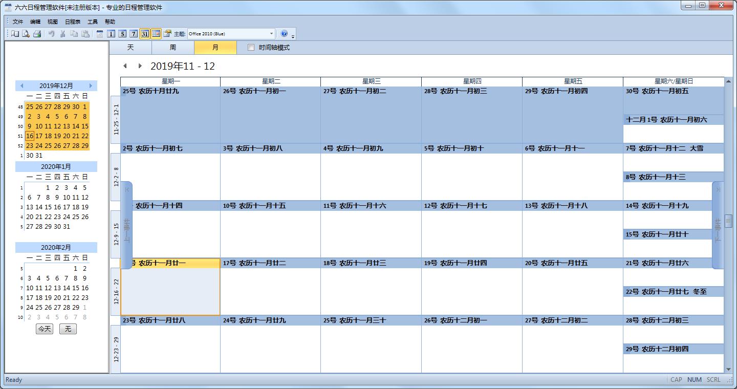The height and width of the screenshot is (389, 737).
Task: Select the 5-day work week view icon
Action: (122, 34)
